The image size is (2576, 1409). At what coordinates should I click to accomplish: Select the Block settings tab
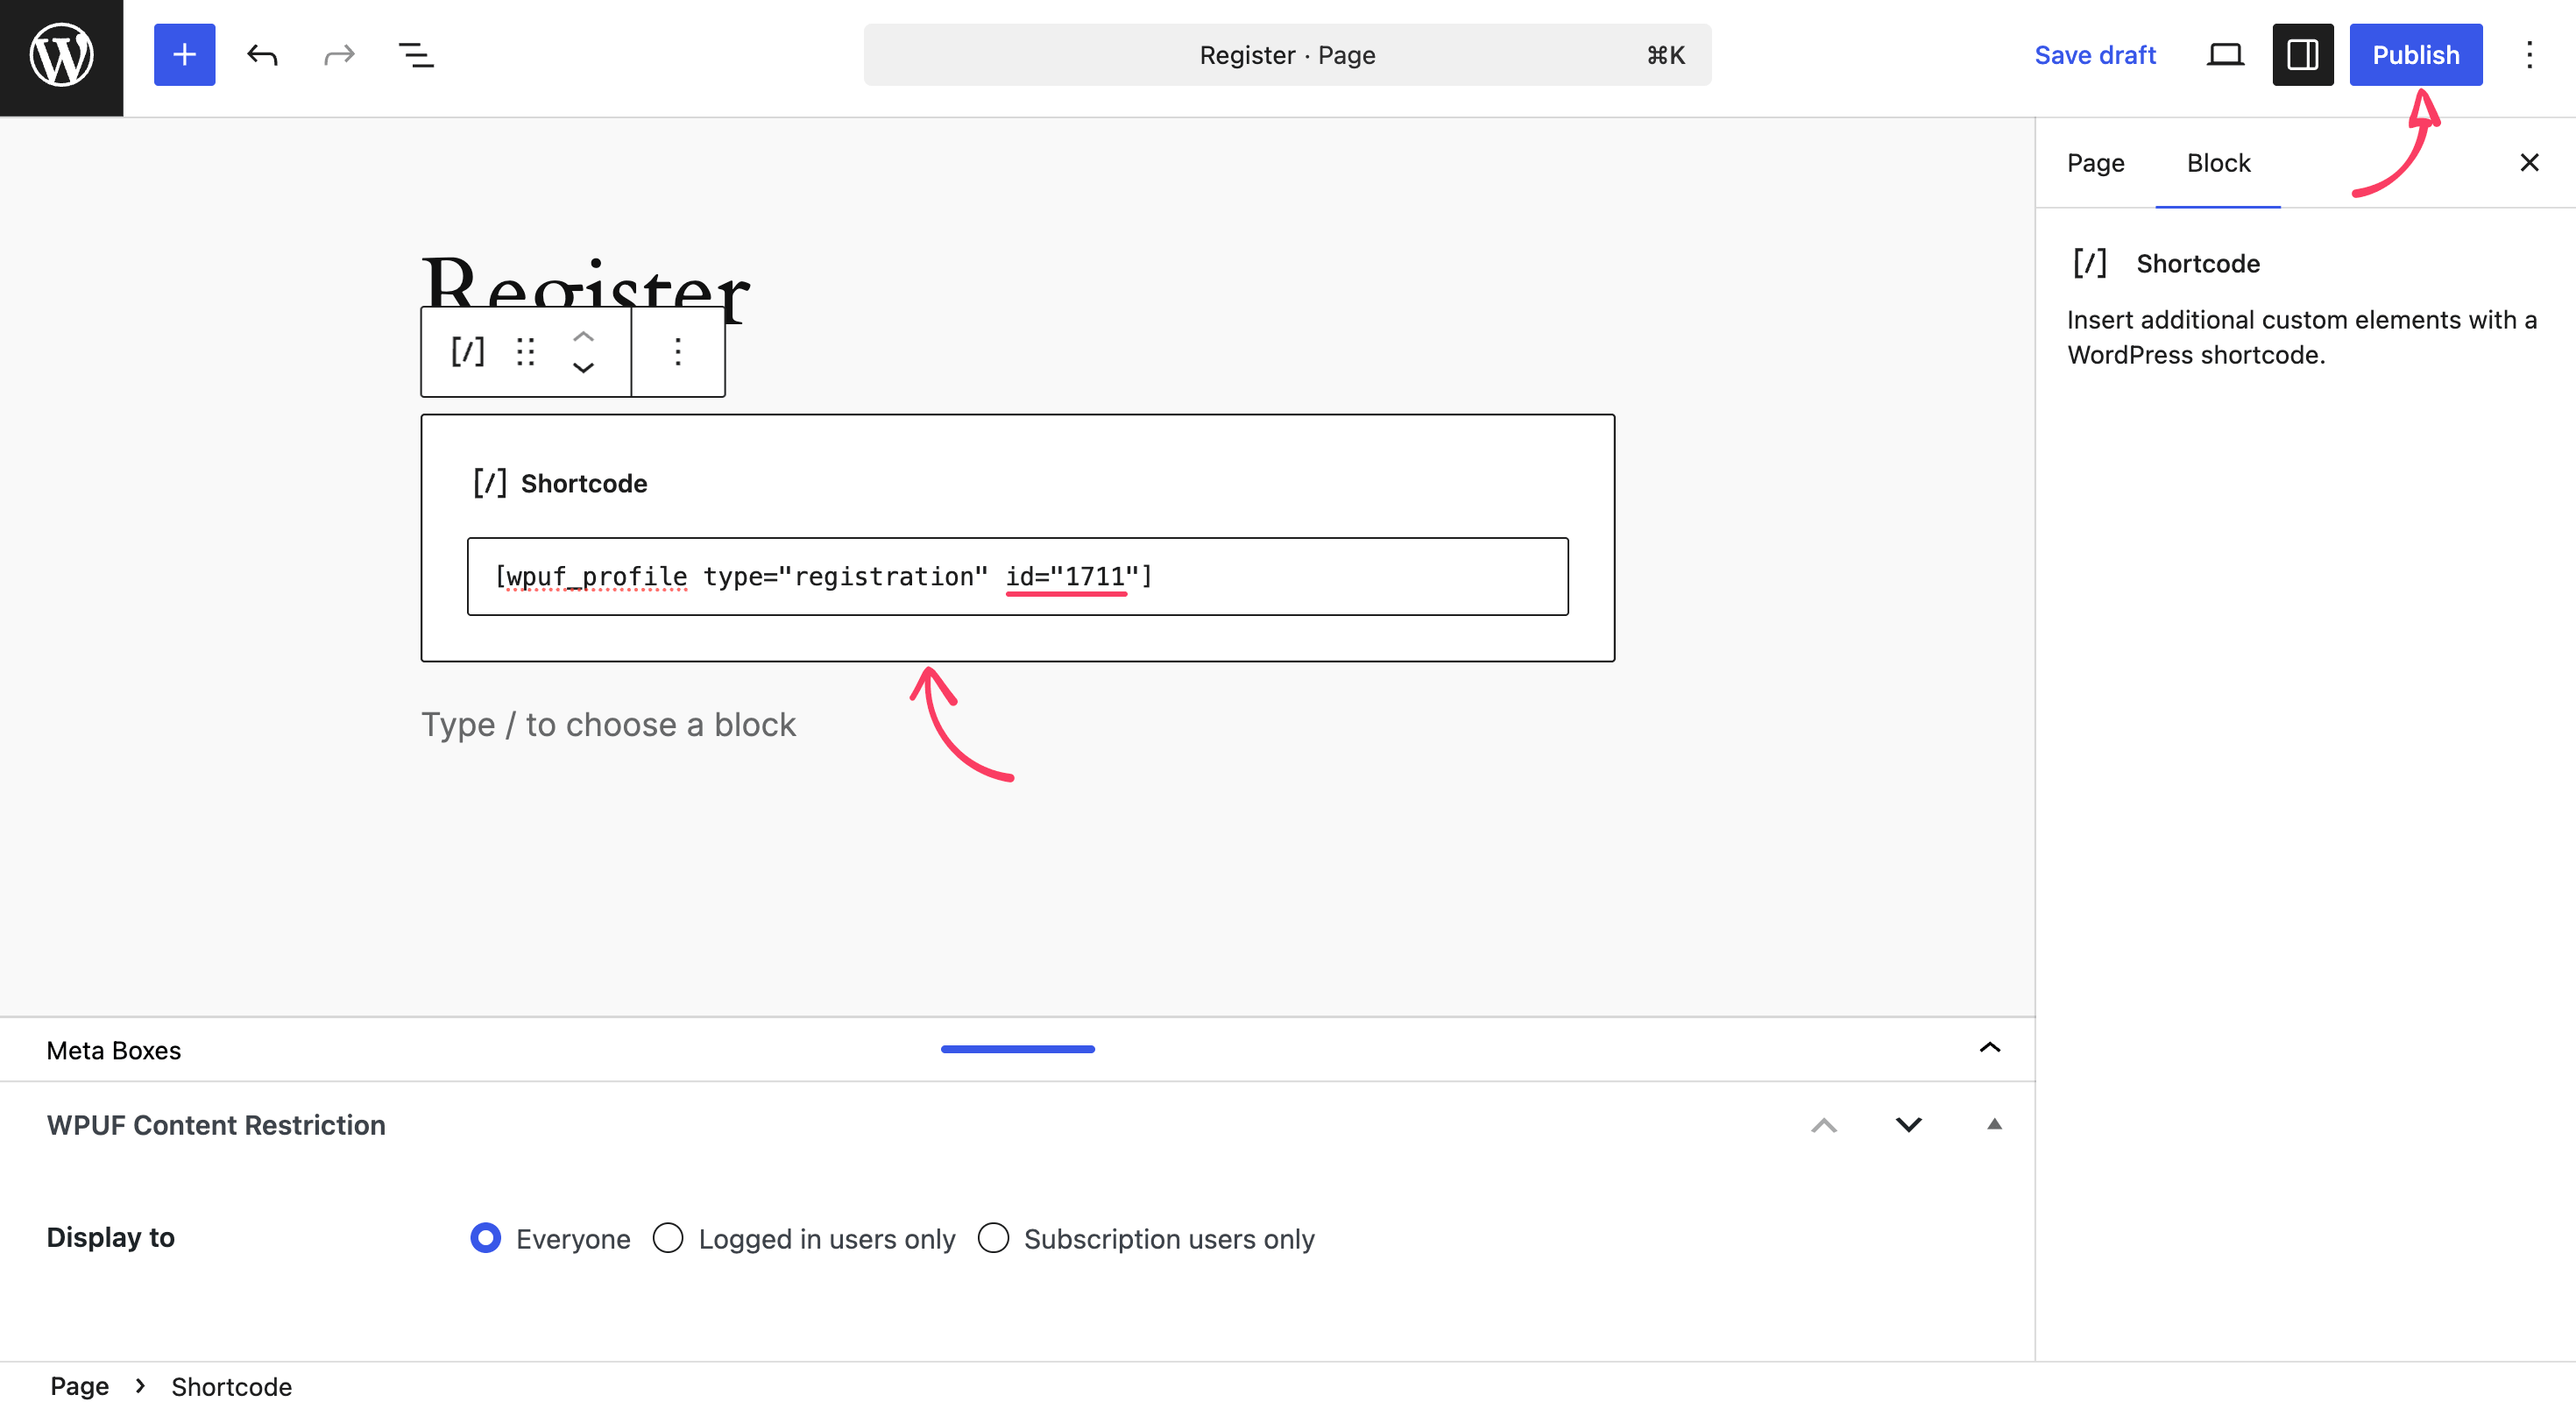click(2218, 163)
